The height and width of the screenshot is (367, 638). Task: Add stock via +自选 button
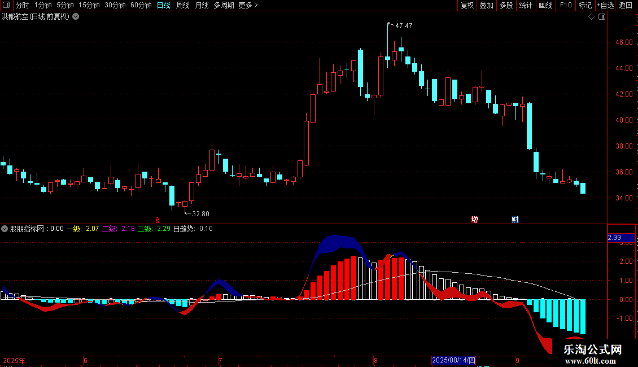point(605,5)
